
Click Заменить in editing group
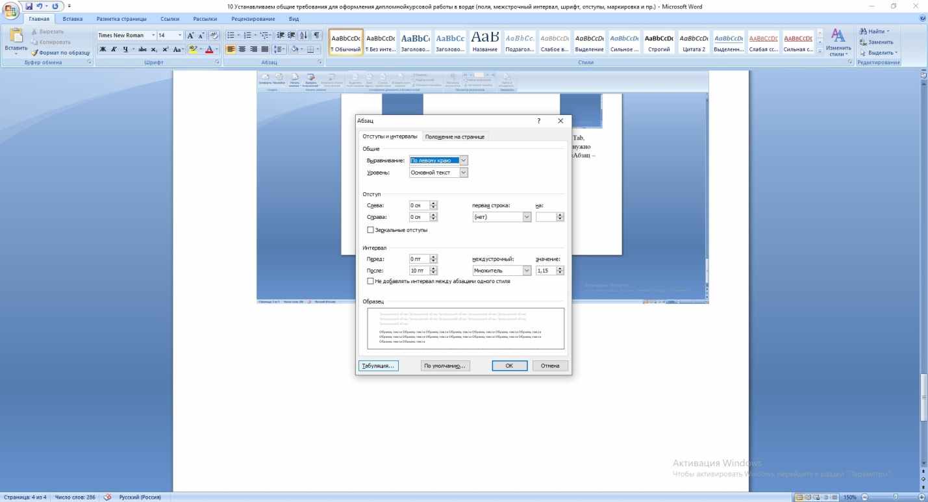coord(877,42)
